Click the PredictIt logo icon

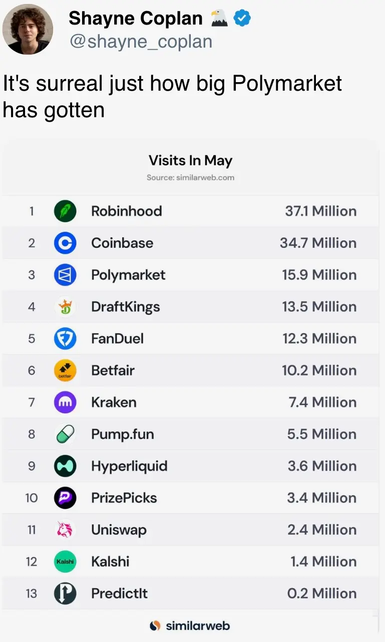coord(65,593)
